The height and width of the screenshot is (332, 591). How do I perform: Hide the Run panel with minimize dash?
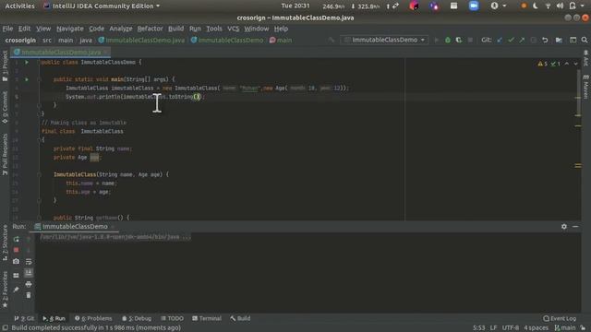(575, 227)
